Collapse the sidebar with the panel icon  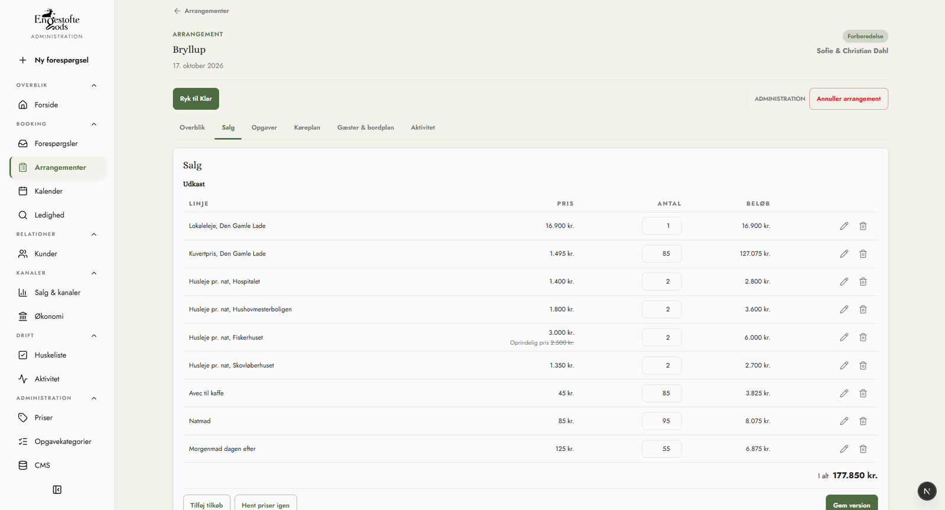57,490
